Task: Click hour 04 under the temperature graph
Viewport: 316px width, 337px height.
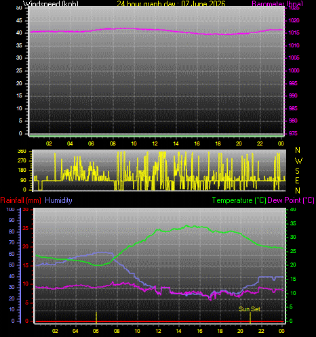Action: [75, 331]
